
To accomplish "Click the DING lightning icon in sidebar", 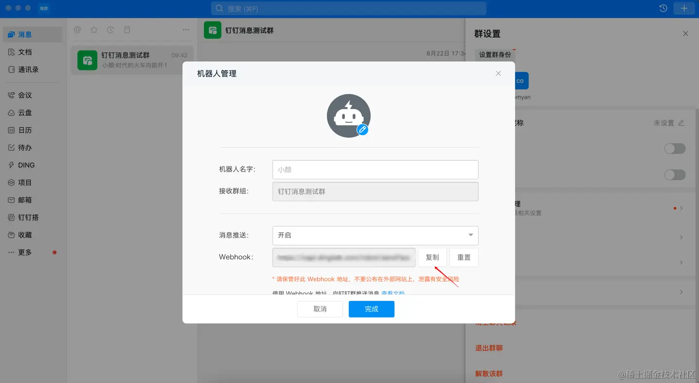I will point(11,165).
